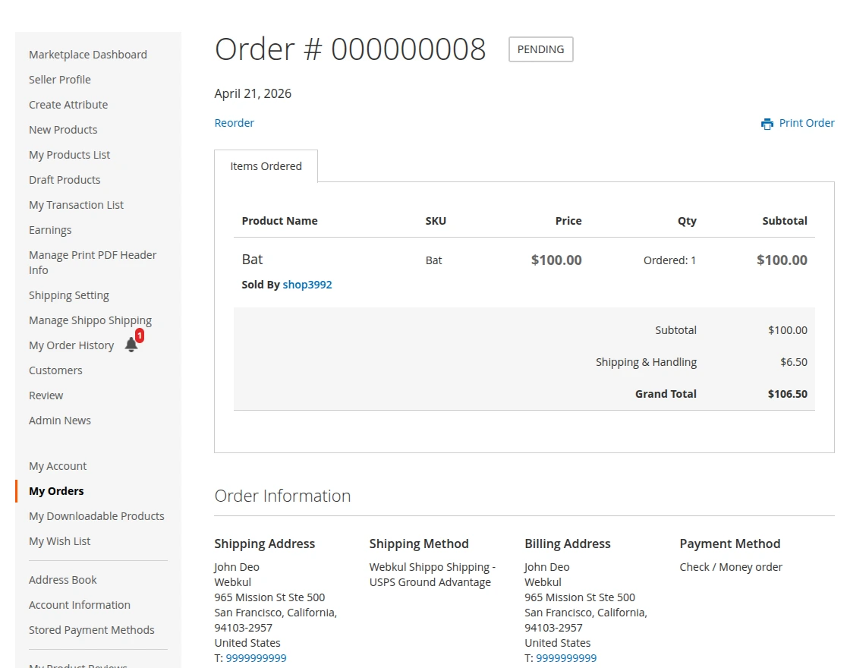Open My Products List
Viewport: 850px width, 668px height.
[x=69, y=155]
